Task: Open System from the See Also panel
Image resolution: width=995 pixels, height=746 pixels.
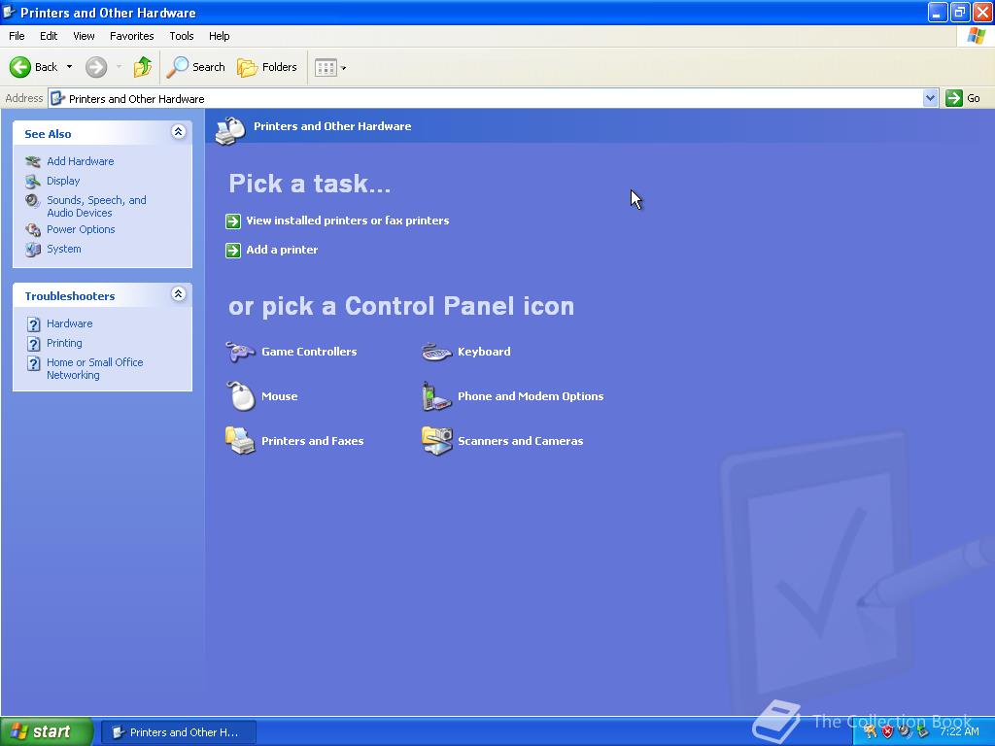Action: pyautogui.click(x=63, y=249)
